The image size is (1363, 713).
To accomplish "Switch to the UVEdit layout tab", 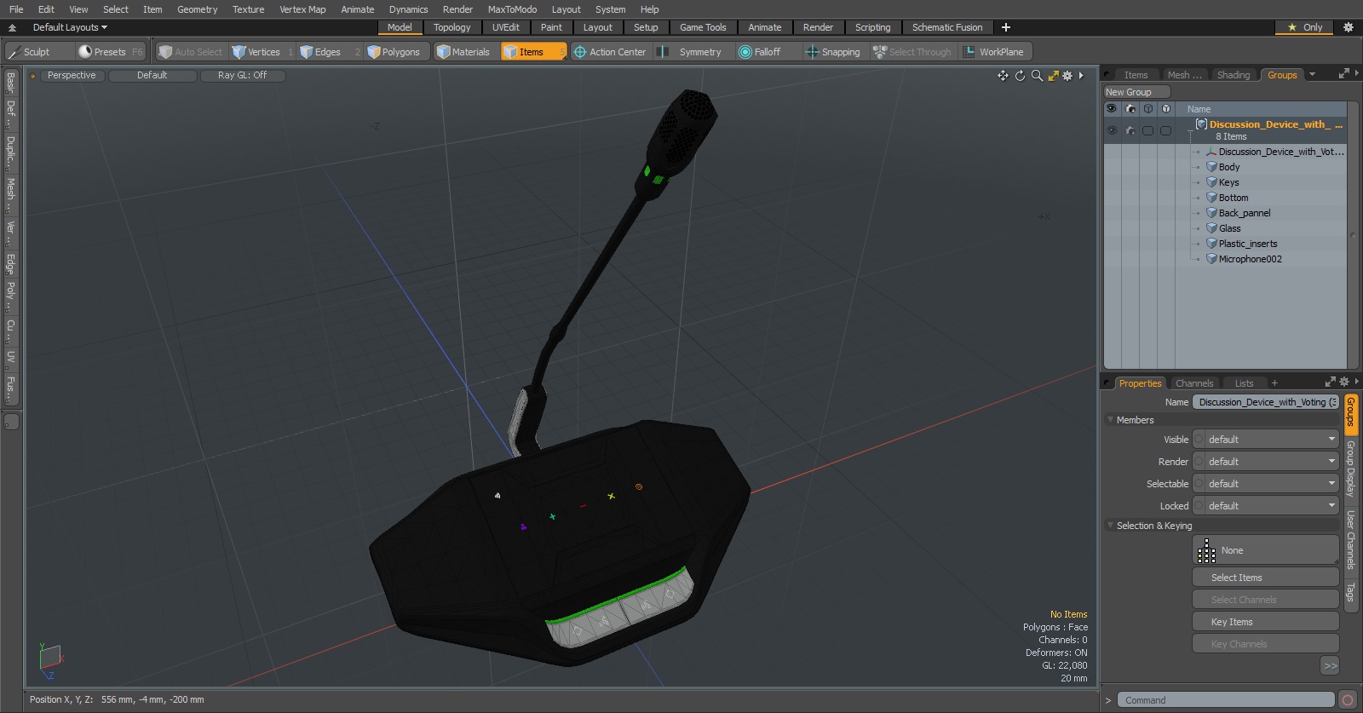I will pyautogui.click(x=506, y=27).
